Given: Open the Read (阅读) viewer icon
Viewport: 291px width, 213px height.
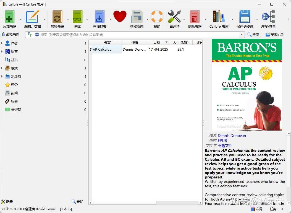Looking at the screenshot, I should click(x=78, y=17).
